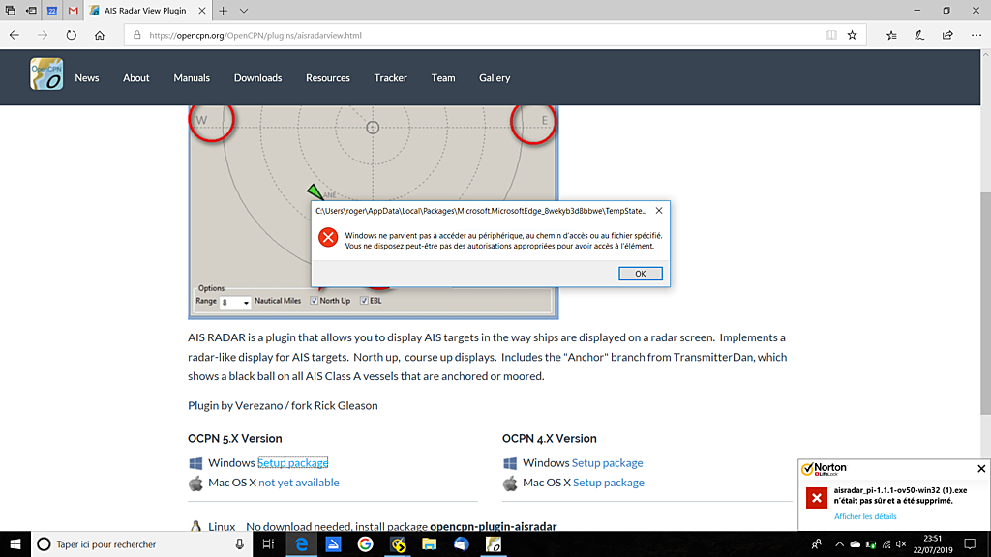Open the About menu item
Viewport: 991px width, 557px height.
point(135,77)
